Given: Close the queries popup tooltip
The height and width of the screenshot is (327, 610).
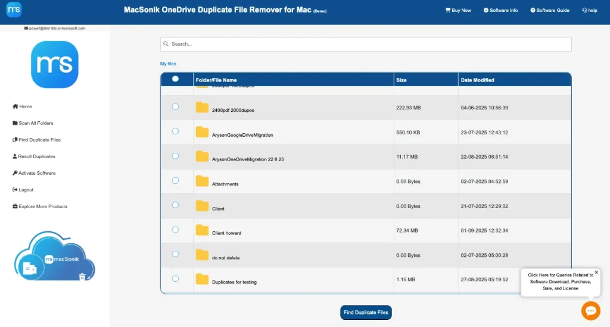Looking at the screenshot, I should (x=596, y=272).
